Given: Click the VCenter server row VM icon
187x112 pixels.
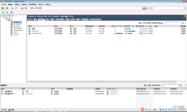Looking at the screenshot, I should [x=29, y=33].
